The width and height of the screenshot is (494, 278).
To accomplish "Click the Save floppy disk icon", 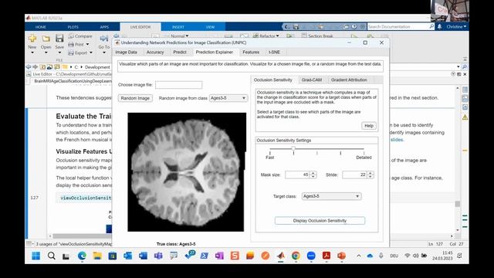I will [x=59, y=39].
